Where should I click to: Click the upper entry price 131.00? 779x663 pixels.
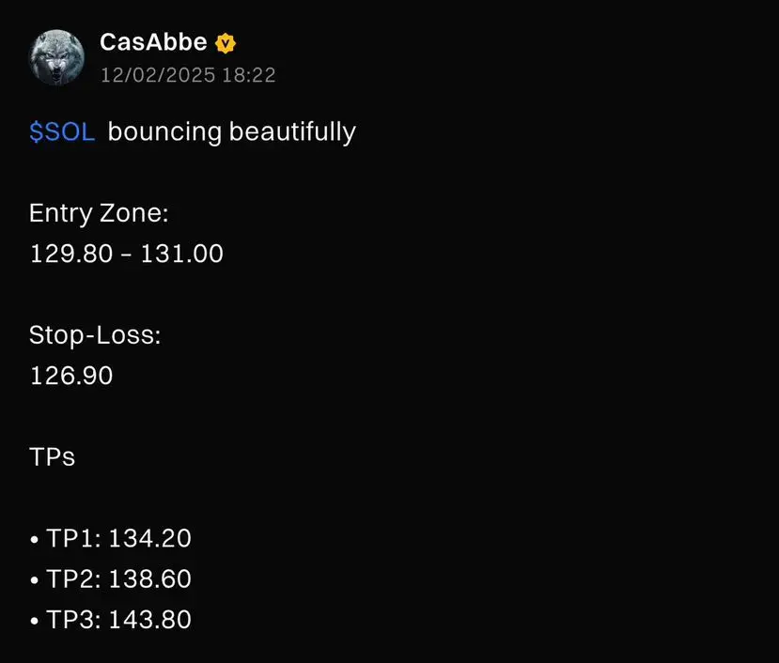coord(182,254)
